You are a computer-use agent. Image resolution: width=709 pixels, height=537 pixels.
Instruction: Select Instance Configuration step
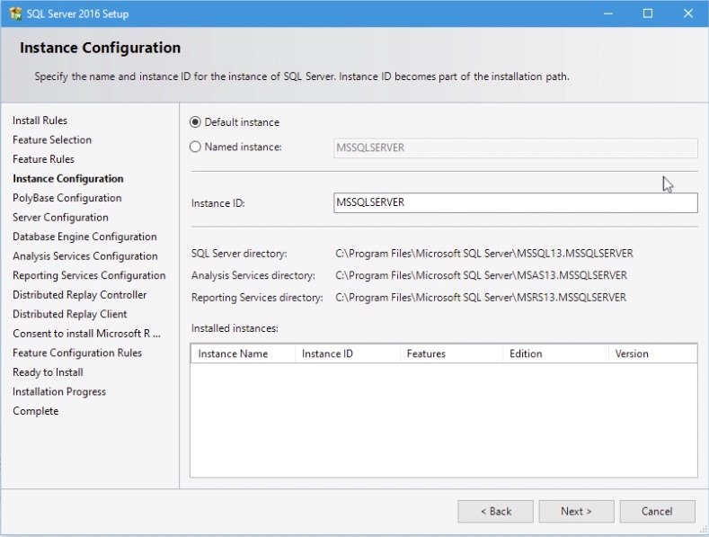point(67,179)
